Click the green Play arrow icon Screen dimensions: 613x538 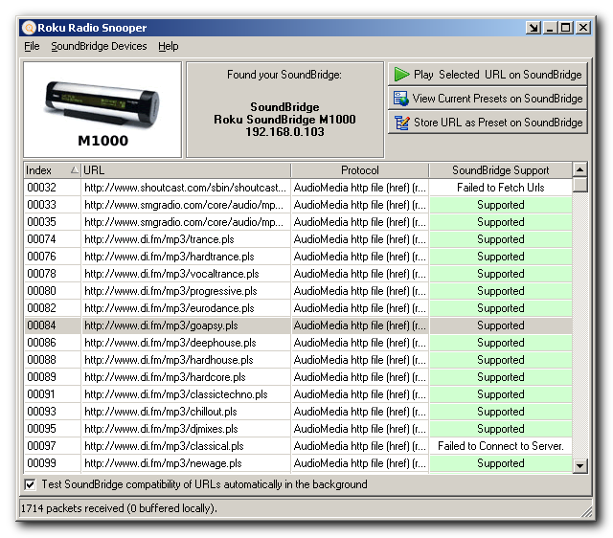[x=401, y=75]
